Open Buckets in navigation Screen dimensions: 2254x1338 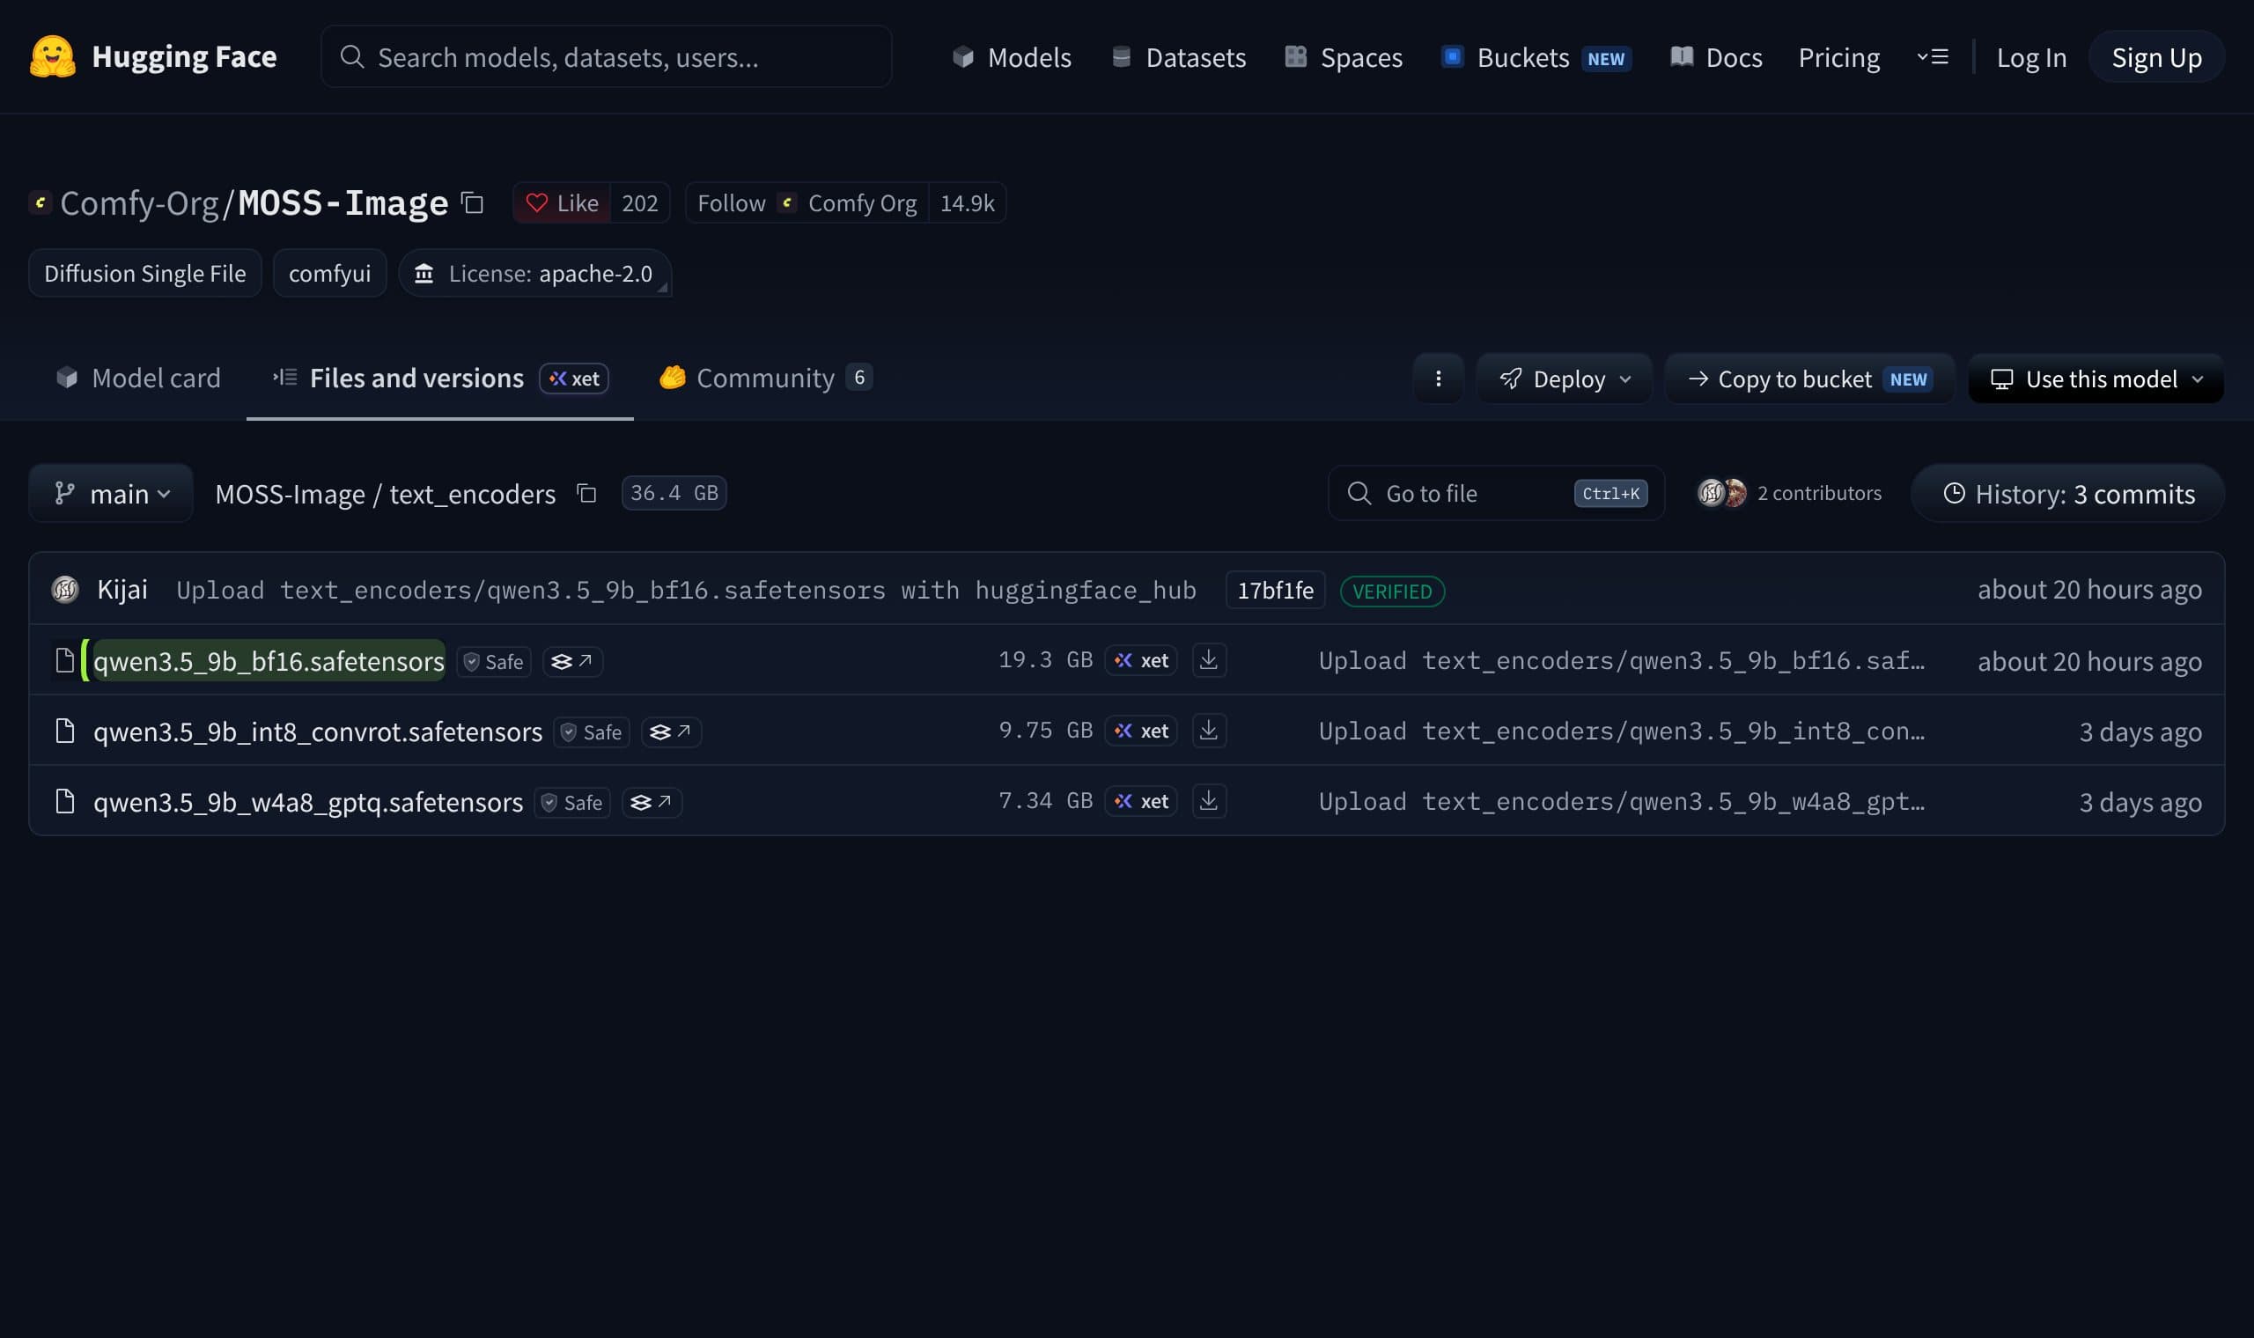point(1536,57)
